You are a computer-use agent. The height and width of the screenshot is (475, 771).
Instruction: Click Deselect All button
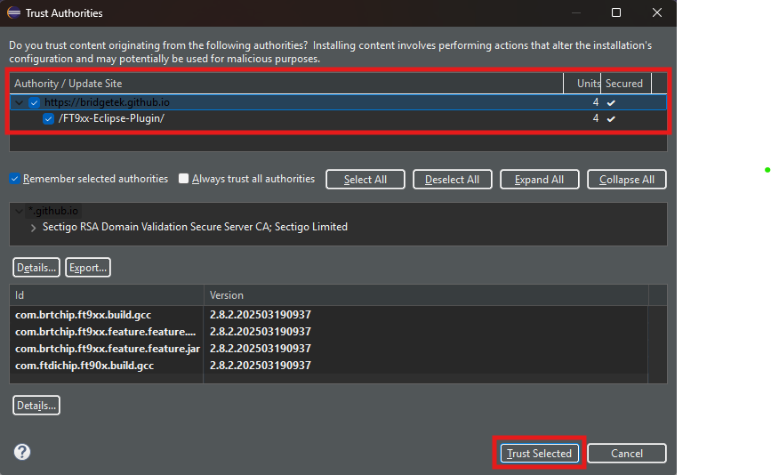point(453,180)
